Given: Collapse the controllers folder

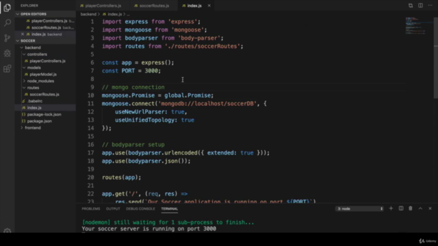Looking at the screenshot, I should pyautogui.click(x=37, y=54).
